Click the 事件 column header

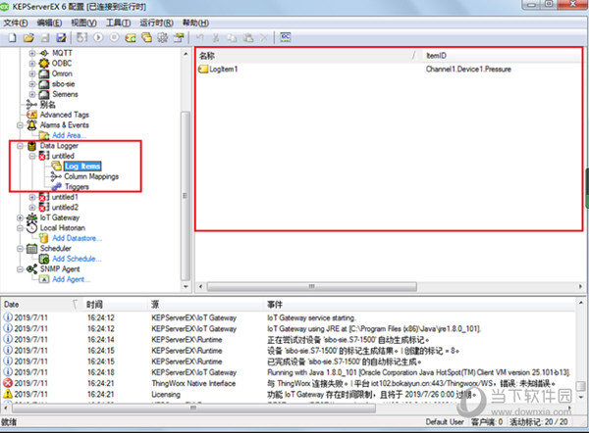[x=419, y=305]
